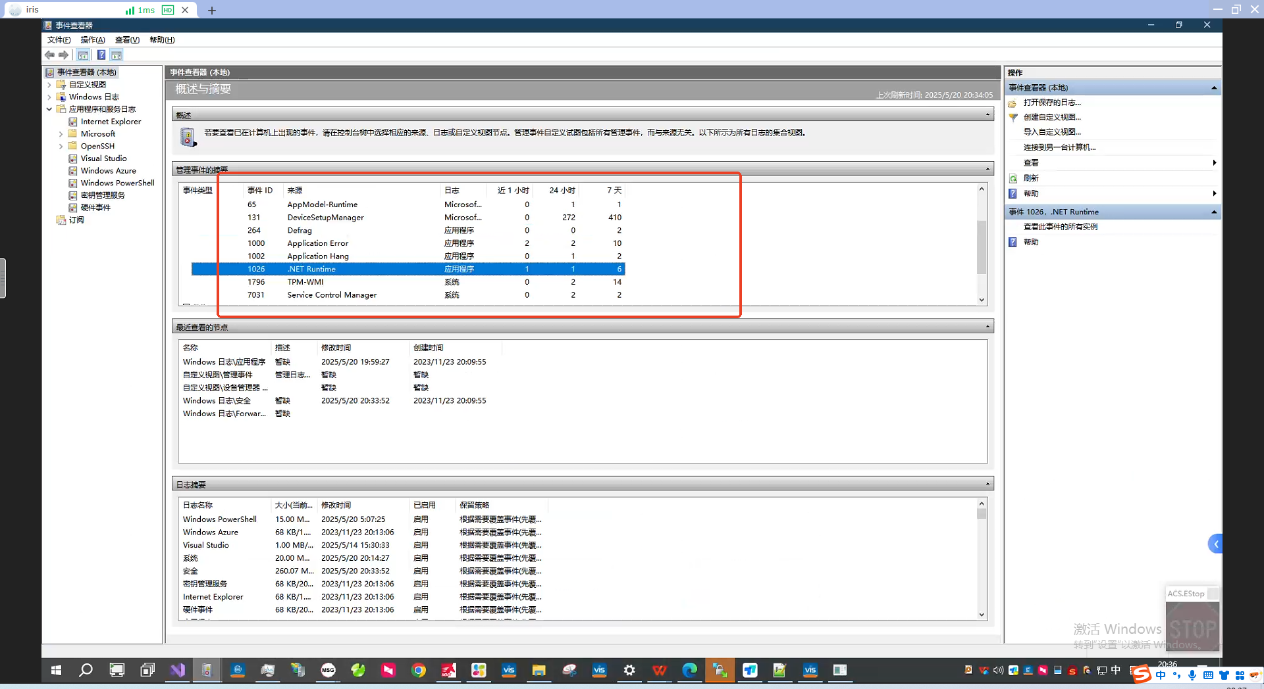This screenshot has width=1264, height=689.
Task: Click the blue side-panel arrow button
Action: point(1215,544)
